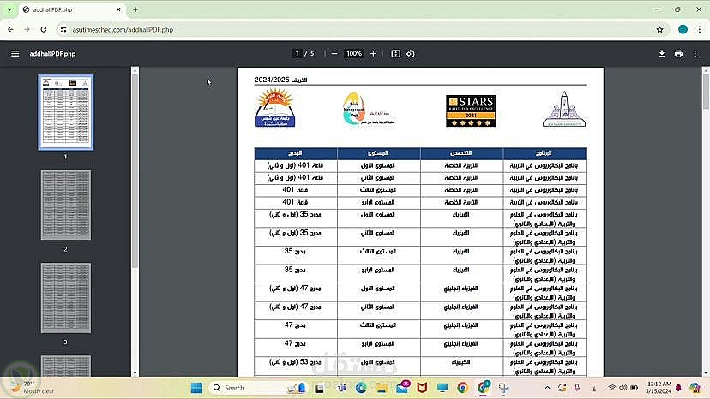This screenshot has height=399, width=710.
Task: Open a new browser tab
Action: click(x=135, y=9)
